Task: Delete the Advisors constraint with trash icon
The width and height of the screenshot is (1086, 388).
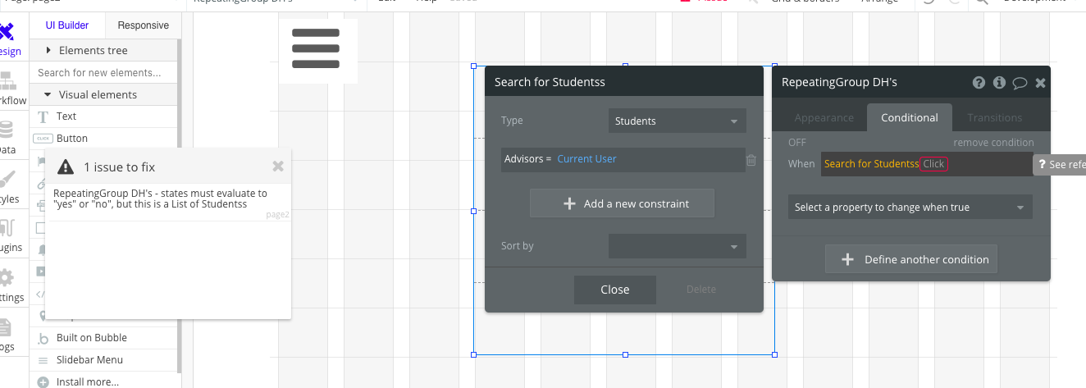Action: pos(751,160)
